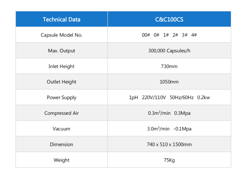The width and height of the screenshot is (243, 170).
Task: Select the C&C100CS column header
Action: pos(169,20)
